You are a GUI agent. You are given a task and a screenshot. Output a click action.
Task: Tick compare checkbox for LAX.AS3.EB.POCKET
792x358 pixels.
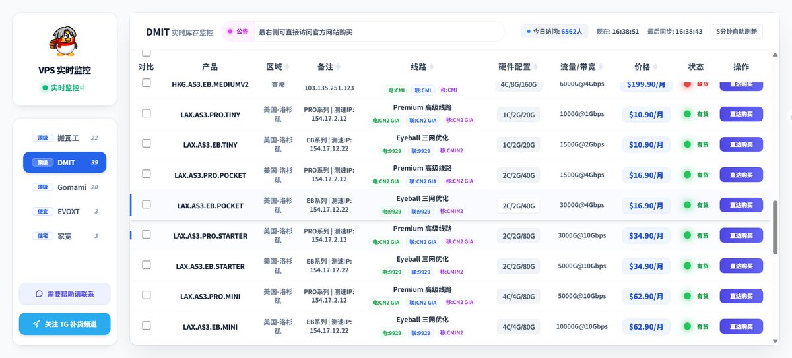pyautogui.click(x=147, y=204)
